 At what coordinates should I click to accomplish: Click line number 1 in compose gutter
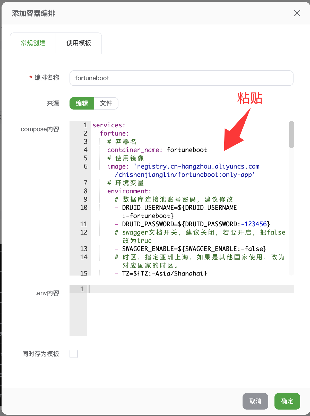point(85,125)
